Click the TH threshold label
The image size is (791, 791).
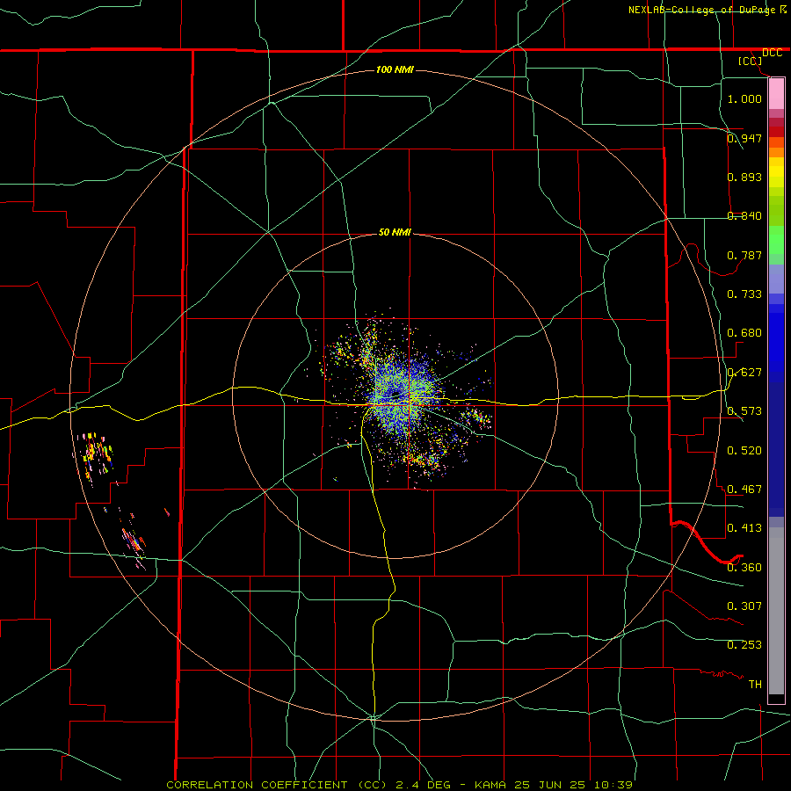pyautogui.click(x=755, y=684)
